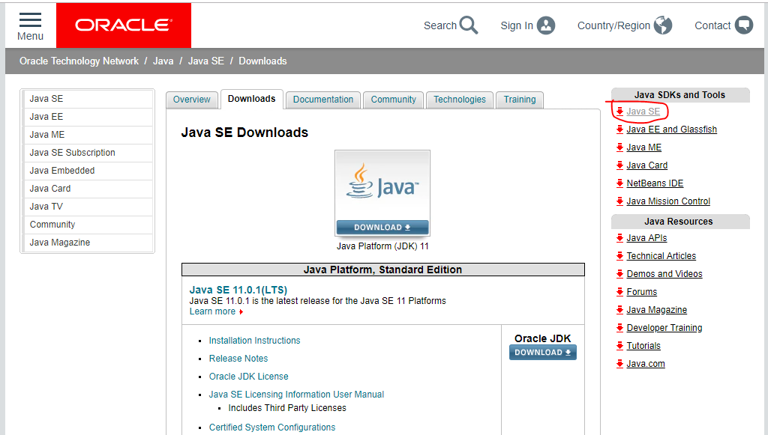Click red arrow icon beside Java.com

click(x=619, y=364)
